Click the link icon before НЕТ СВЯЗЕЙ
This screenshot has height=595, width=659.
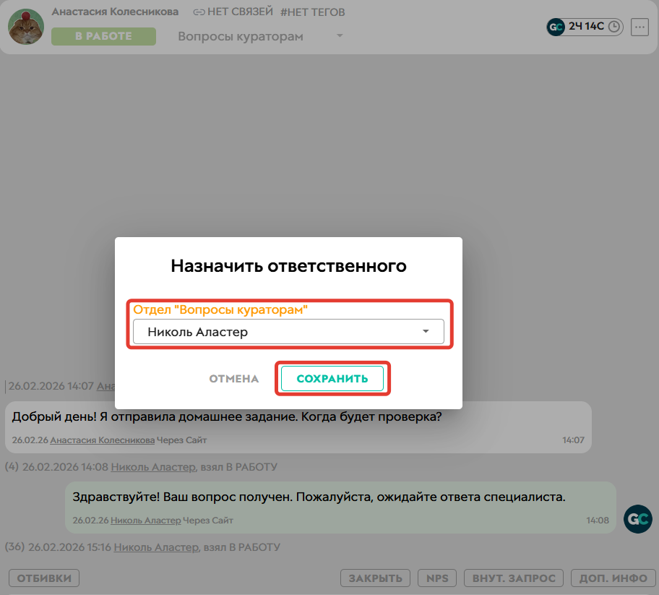coord(199,12)
